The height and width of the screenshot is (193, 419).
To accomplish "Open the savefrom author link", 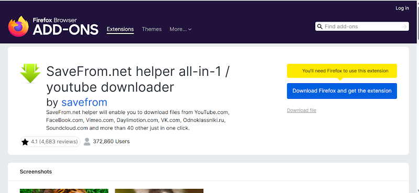I will coord(84,103).
